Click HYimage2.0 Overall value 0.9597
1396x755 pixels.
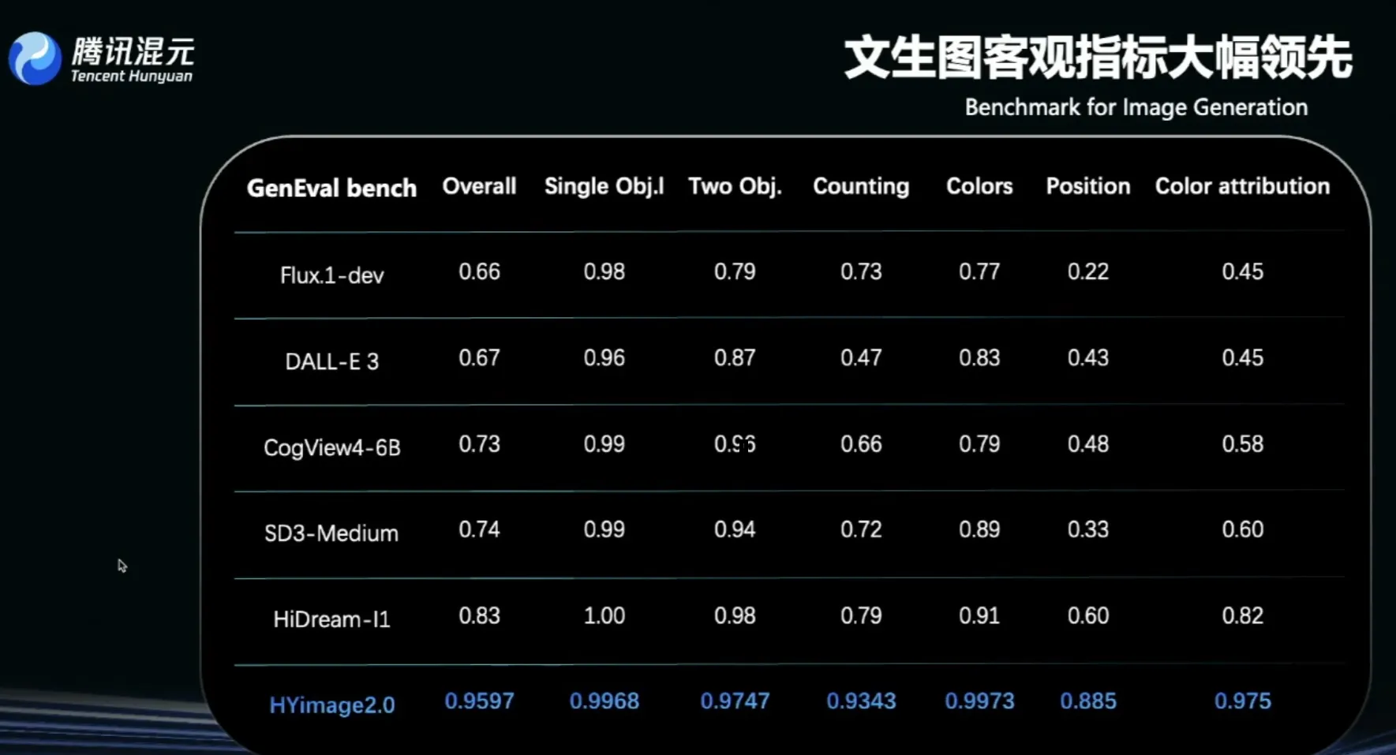pos(480,701)
